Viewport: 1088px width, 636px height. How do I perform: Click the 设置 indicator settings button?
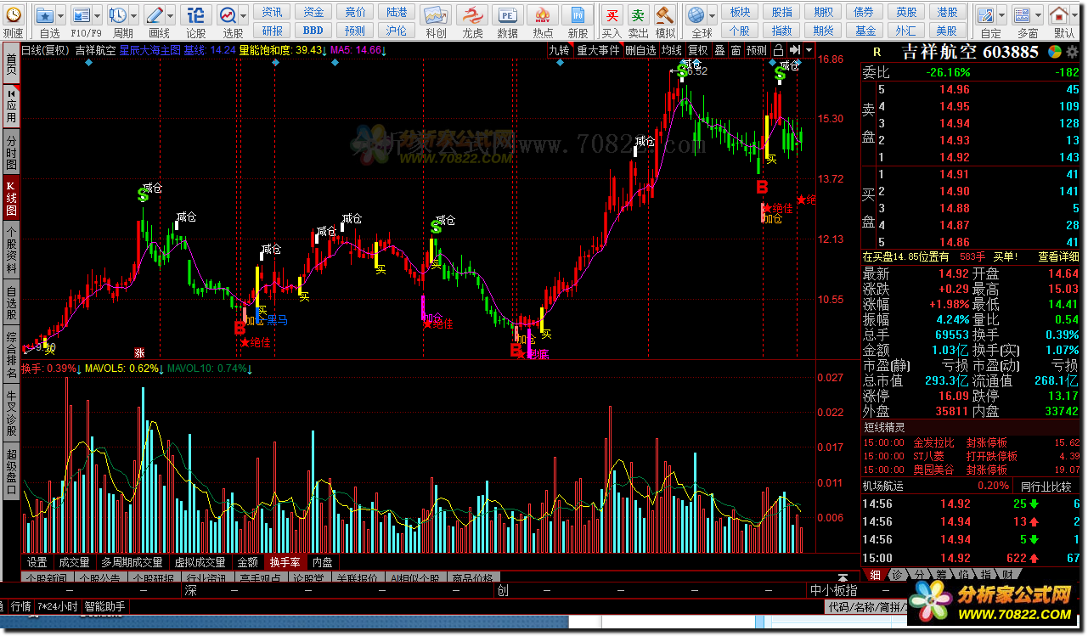(x=37, y=562)
